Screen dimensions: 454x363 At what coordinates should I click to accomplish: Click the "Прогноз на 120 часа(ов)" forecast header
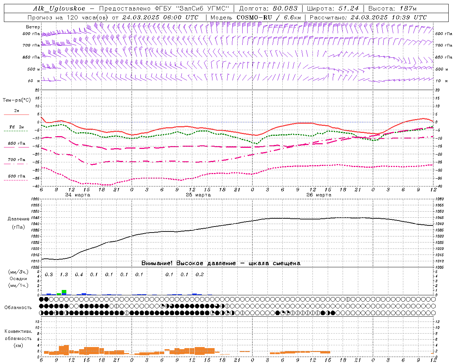coord(68,17)
